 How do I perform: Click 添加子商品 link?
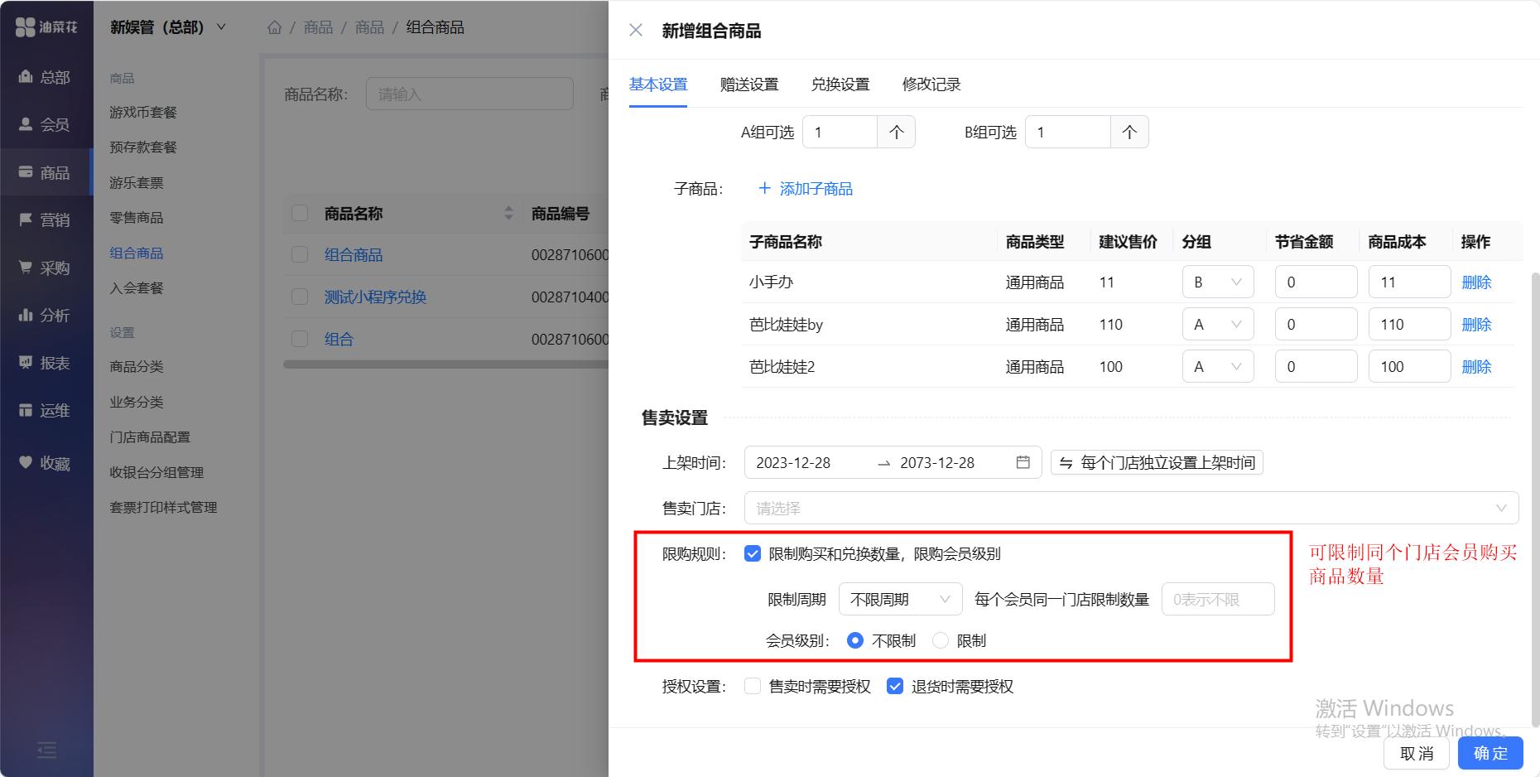(x=806, y=188)
